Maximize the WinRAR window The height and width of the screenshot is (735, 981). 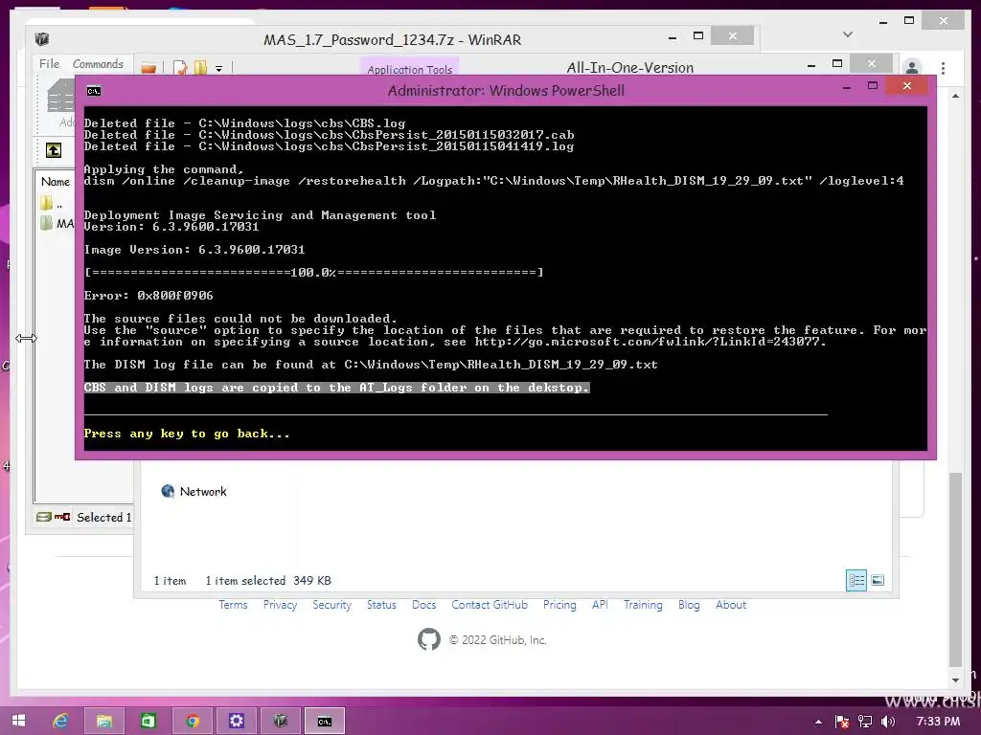[698, 36]
